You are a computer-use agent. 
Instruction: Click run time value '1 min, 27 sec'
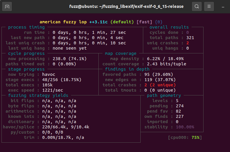pyautogui.click(x=109, y=32)
